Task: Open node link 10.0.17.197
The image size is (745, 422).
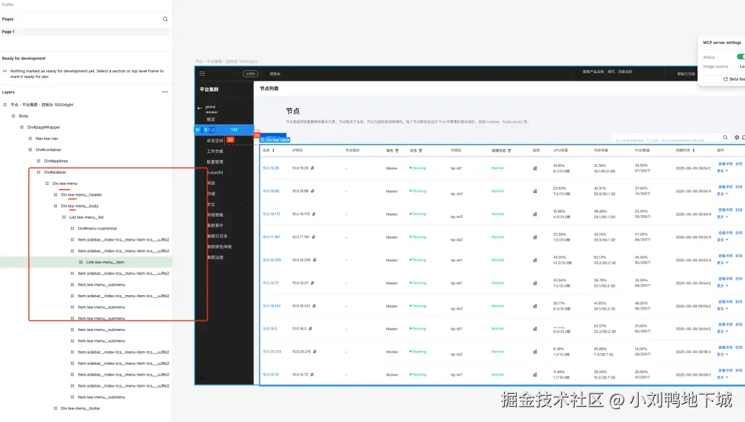Action: pyautogui.click(x=271, y=237)
